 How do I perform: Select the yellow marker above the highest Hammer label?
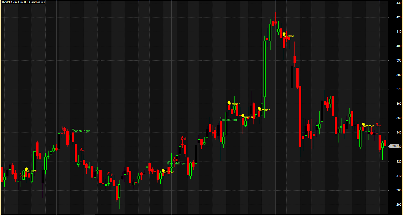point(284,34)
